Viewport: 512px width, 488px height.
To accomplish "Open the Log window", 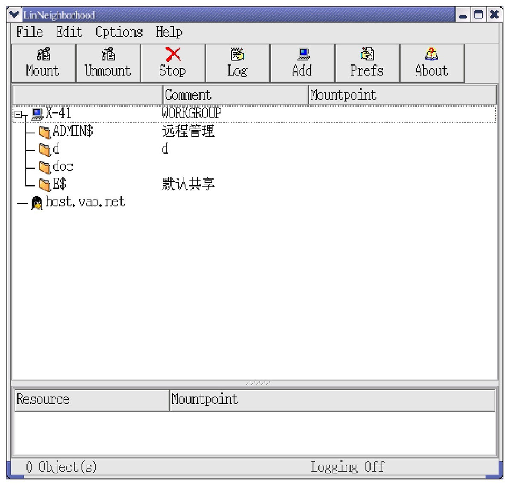I will tap(238, 63).
